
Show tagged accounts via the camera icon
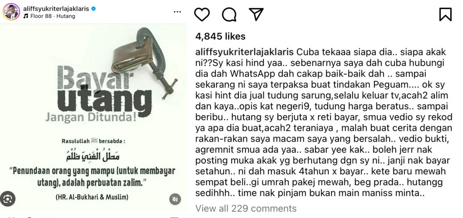[7, 199]
